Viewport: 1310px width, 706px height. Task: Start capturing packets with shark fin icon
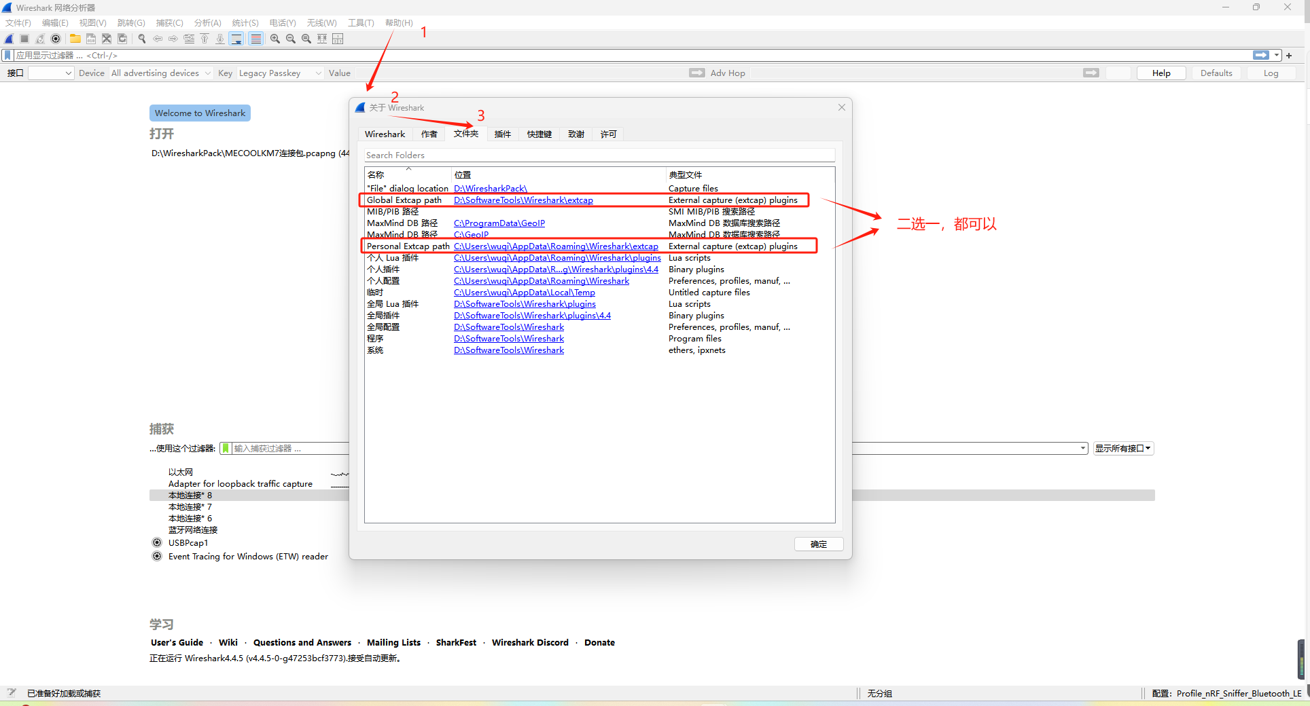9,39
